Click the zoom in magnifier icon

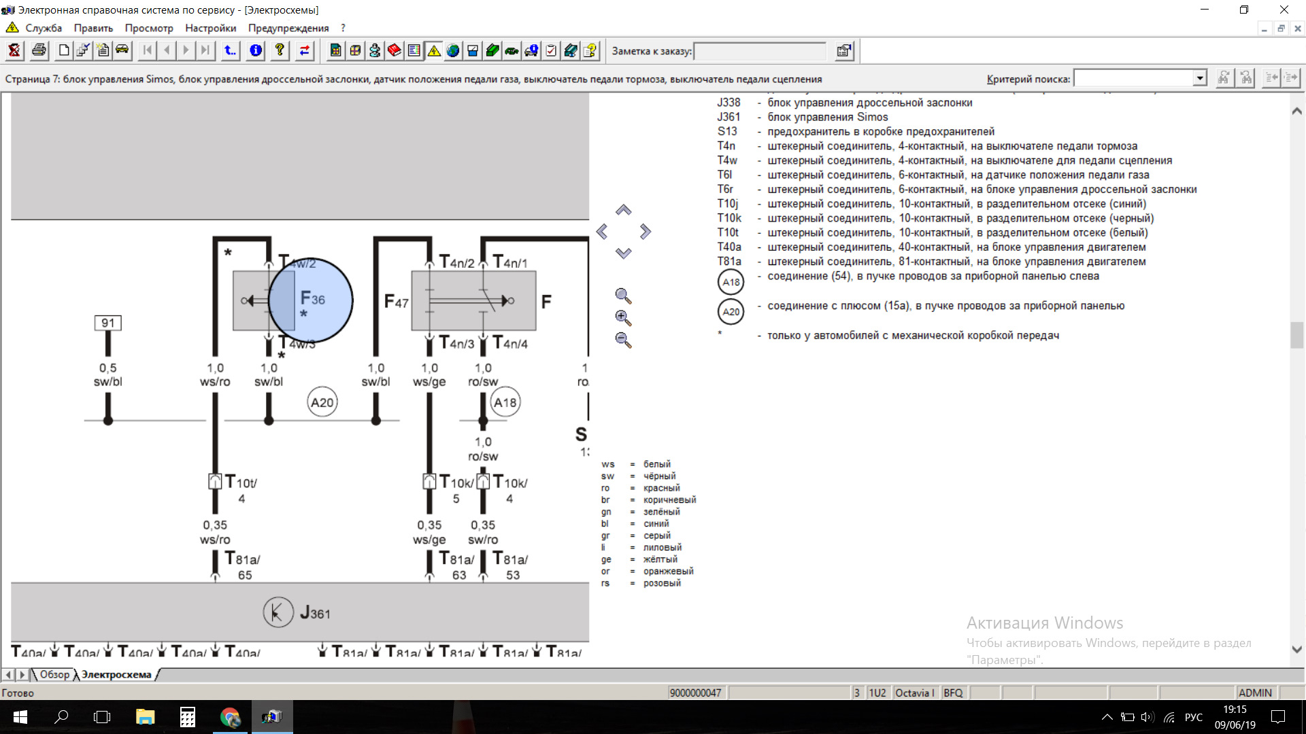[x=623, y=317]
